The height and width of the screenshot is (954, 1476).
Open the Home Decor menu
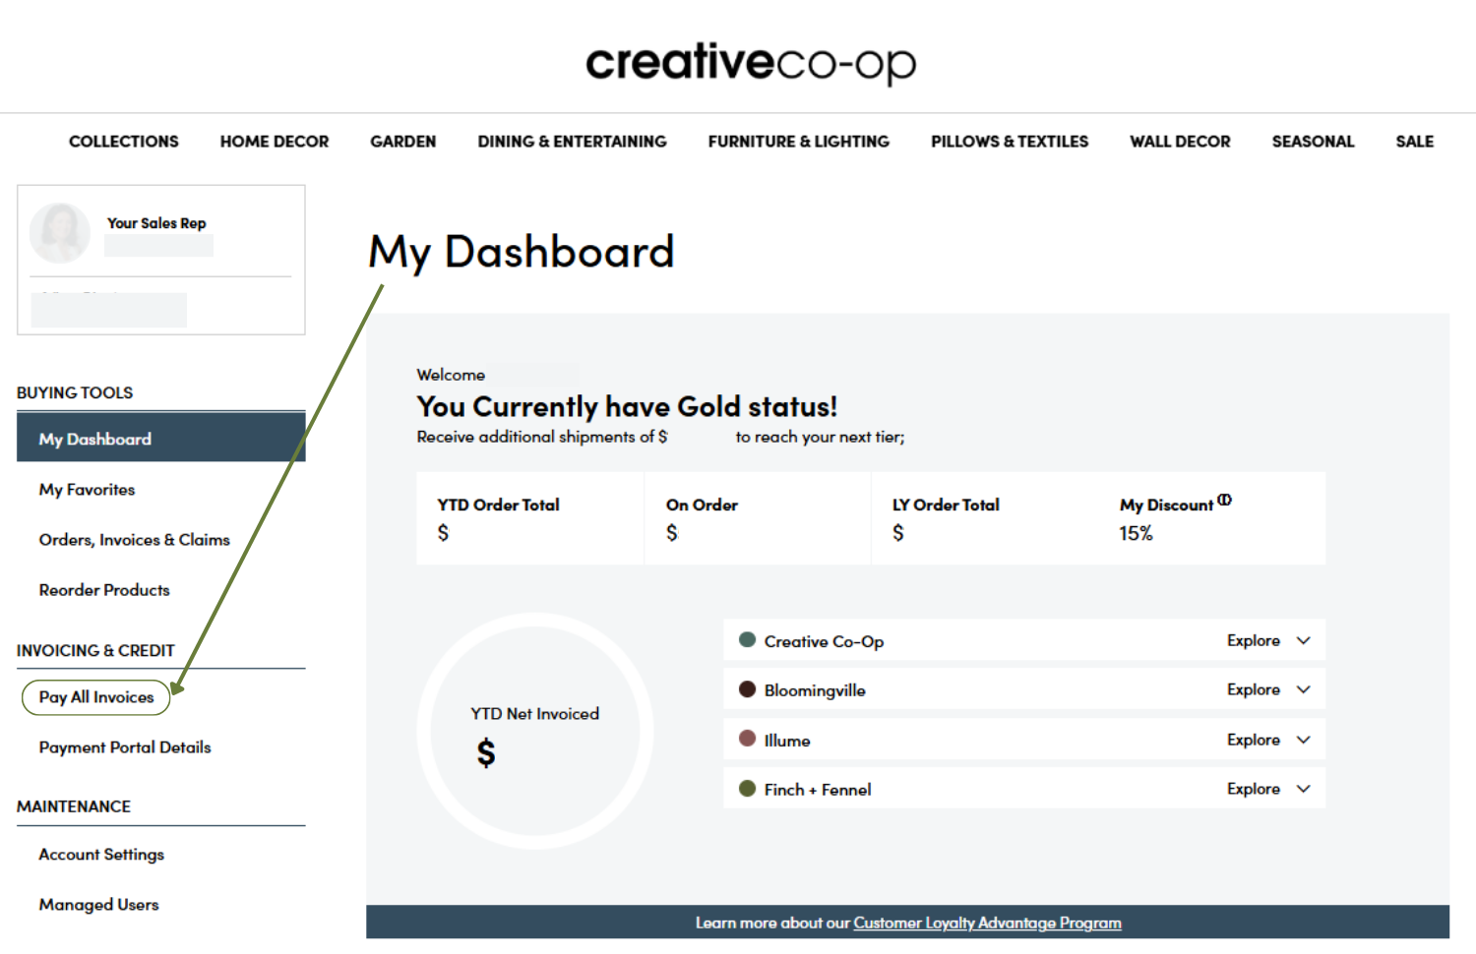click(275, 142)
